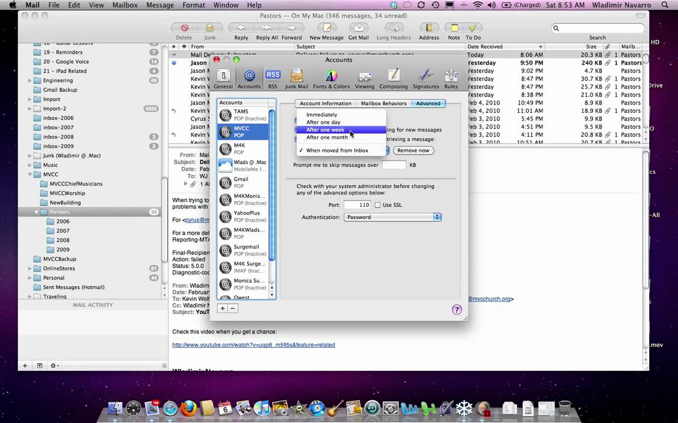Expand the Import-2 mailbox folder
The image size is (678, 423).
click(30, 109)
